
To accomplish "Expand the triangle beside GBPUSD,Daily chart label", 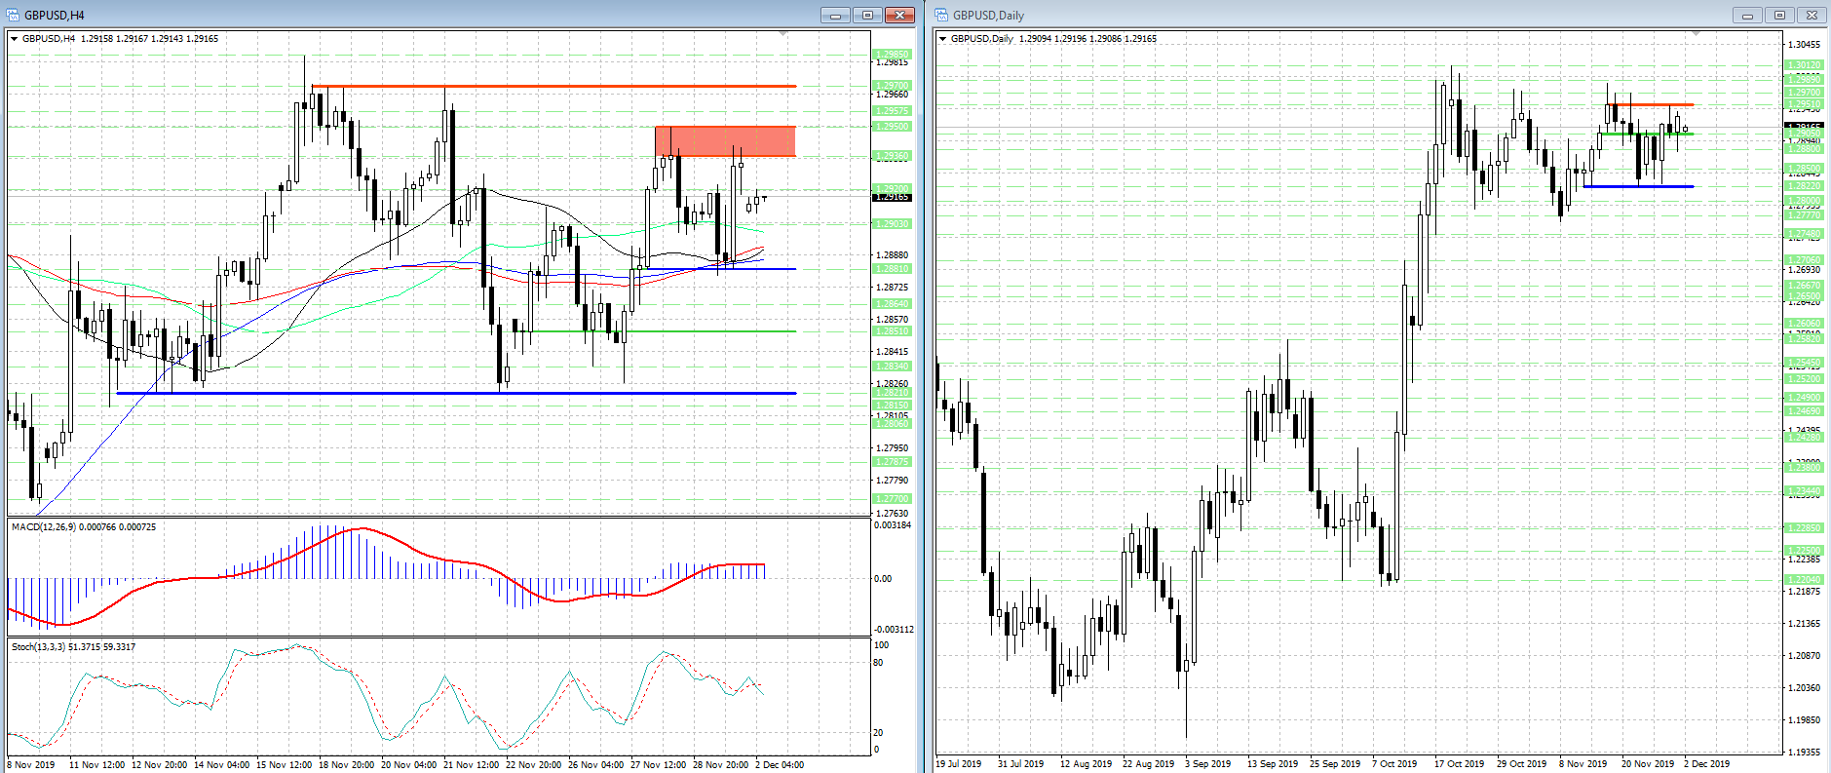I will (x=942, y=39).
